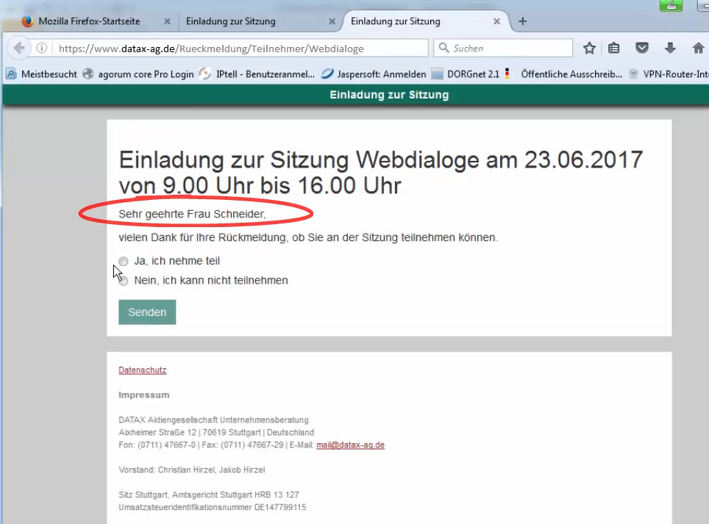Screen dimensions: 709x524
Task: Click the Senden button
Action: pos(147,312)
